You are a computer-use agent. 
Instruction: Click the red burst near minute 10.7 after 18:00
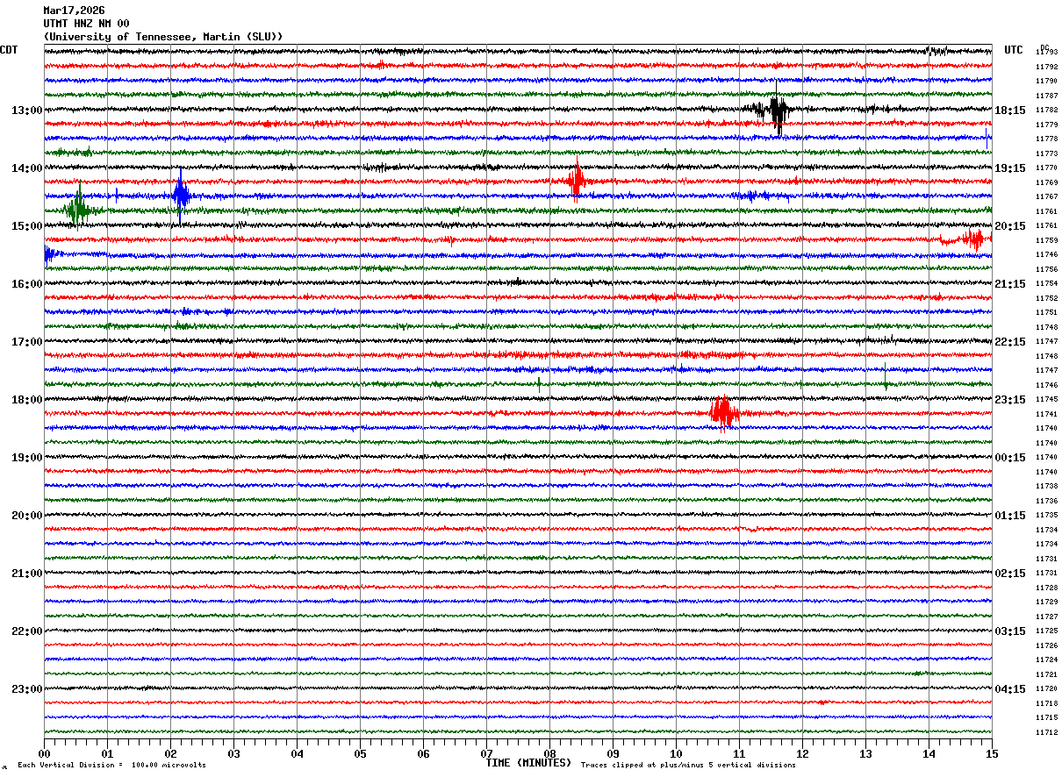(723, 413)
